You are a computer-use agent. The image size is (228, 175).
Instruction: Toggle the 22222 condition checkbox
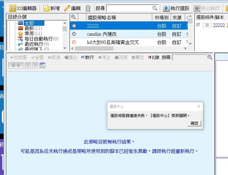coord(198,25)
